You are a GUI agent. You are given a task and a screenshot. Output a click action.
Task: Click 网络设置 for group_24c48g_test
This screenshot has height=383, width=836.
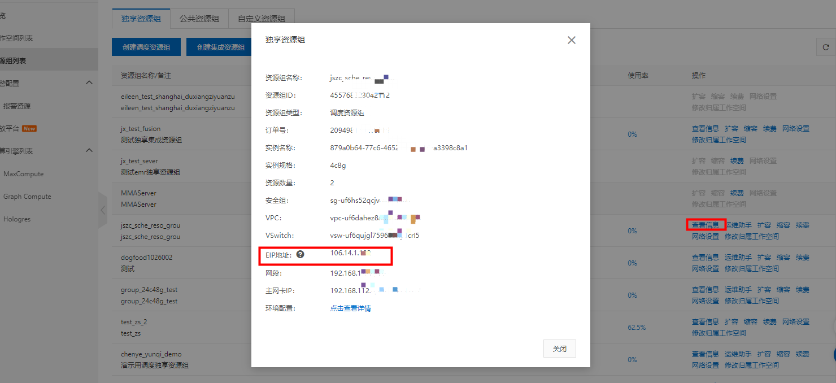click(706, 301)
